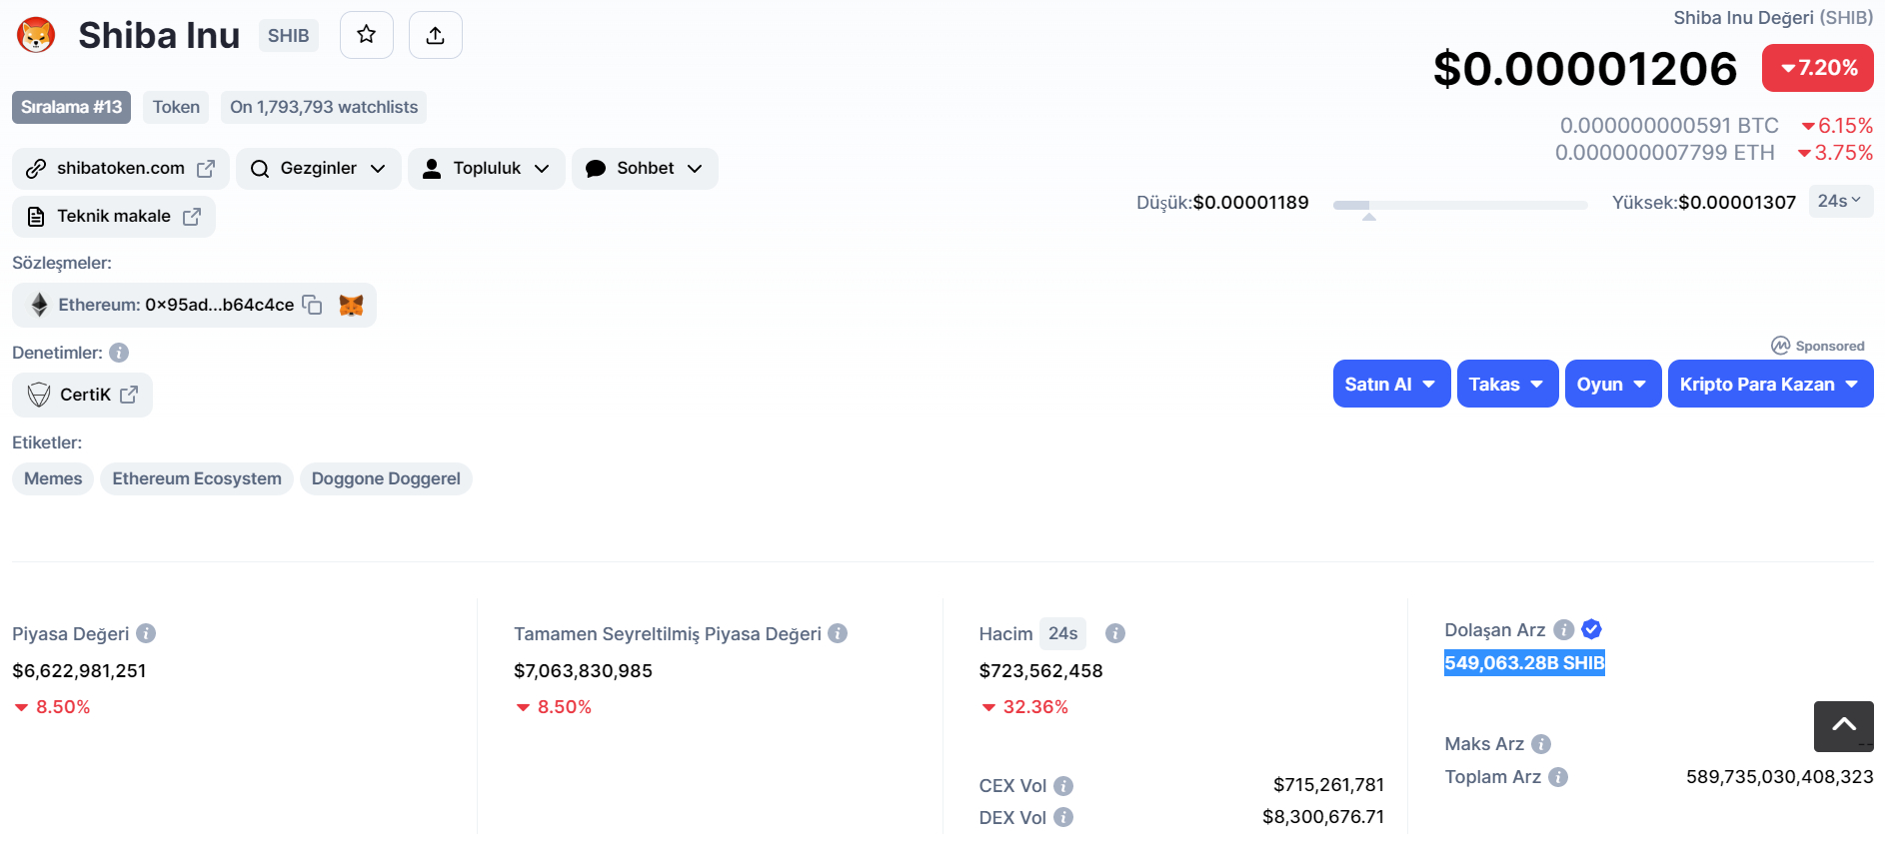Click the scroll-to-top arrow button
1885x855 pixels.
1844,726
